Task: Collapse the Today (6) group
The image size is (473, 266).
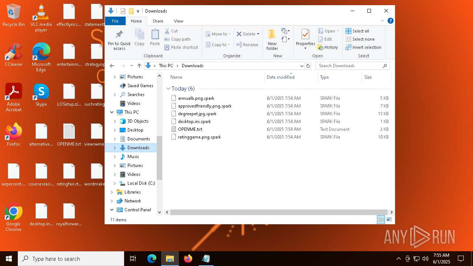Action: (168, 89)
